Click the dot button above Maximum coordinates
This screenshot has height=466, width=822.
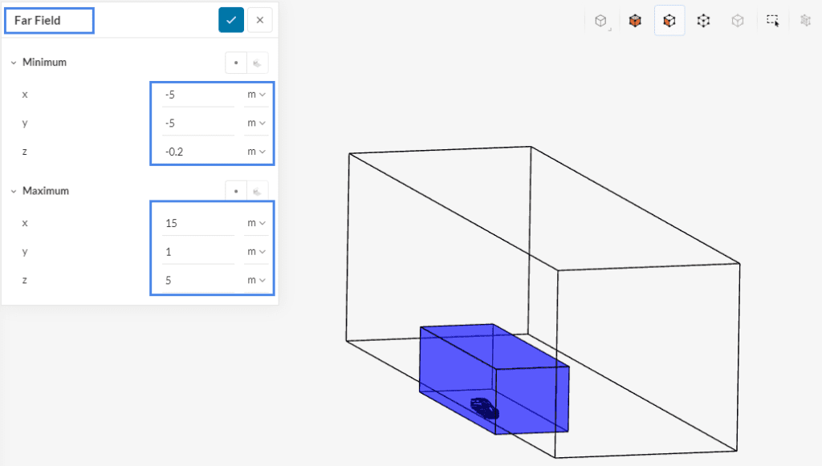coord(236,191)
